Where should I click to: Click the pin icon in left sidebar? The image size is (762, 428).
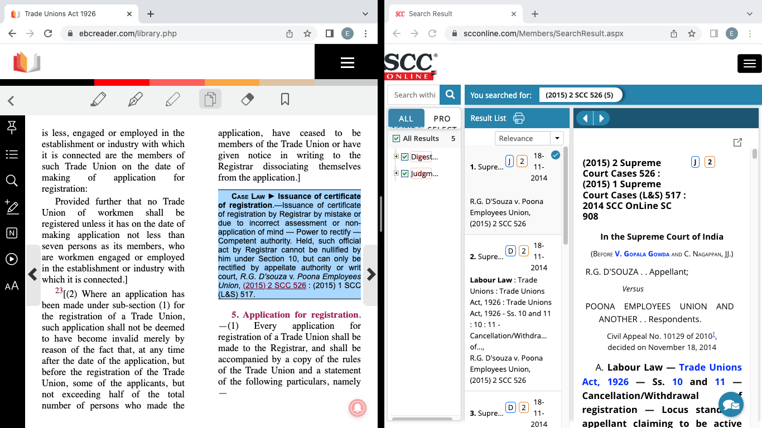point(12,128)
